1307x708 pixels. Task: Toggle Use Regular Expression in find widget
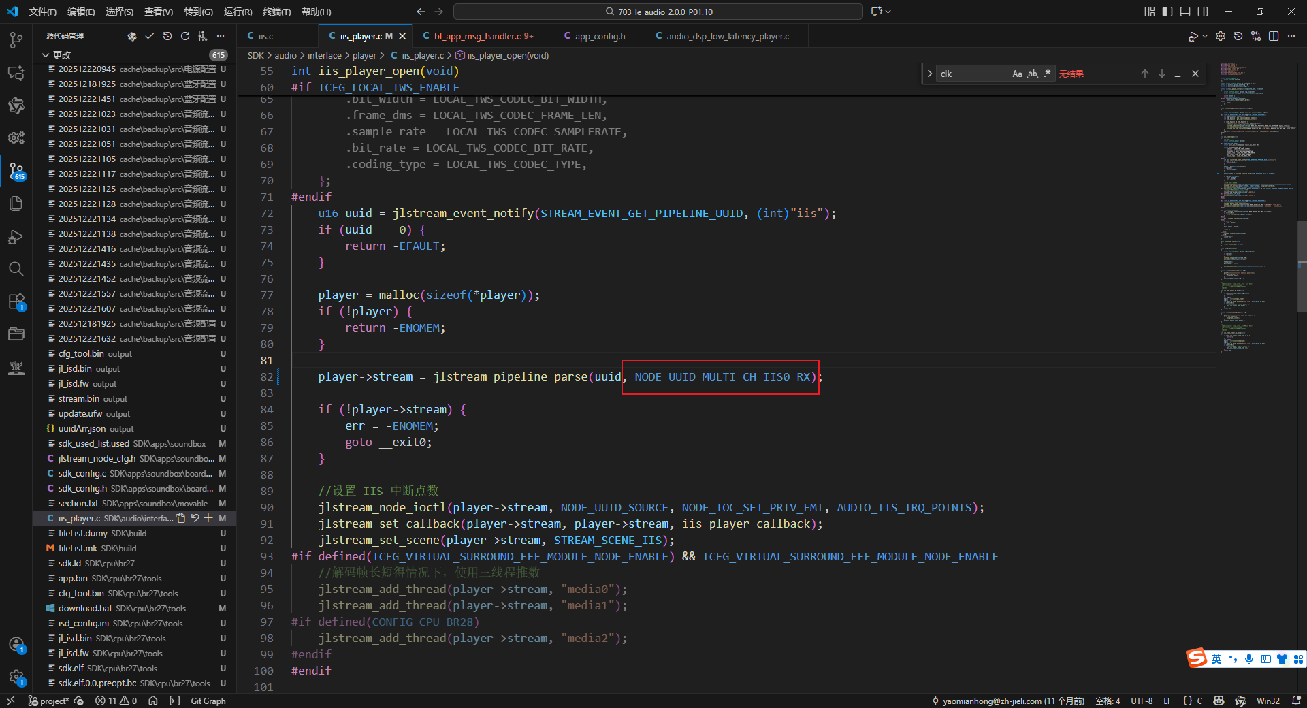click(1047, 74)
